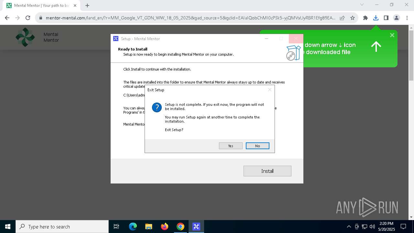Viewport: 414px width, 233px height.
Task: Expand the tab search dropdown
Action: (362, 5)
